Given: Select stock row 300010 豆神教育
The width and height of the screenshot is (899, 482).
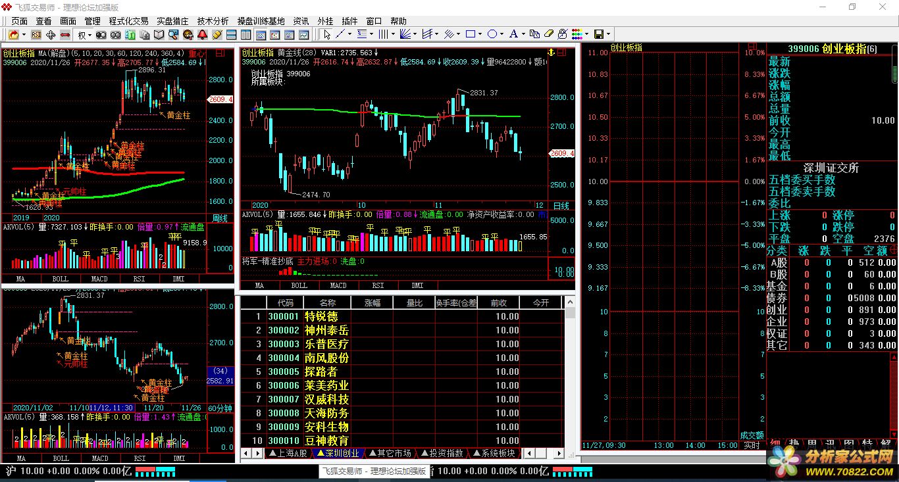Looking at the screenshot, I should tap(402, 441).
